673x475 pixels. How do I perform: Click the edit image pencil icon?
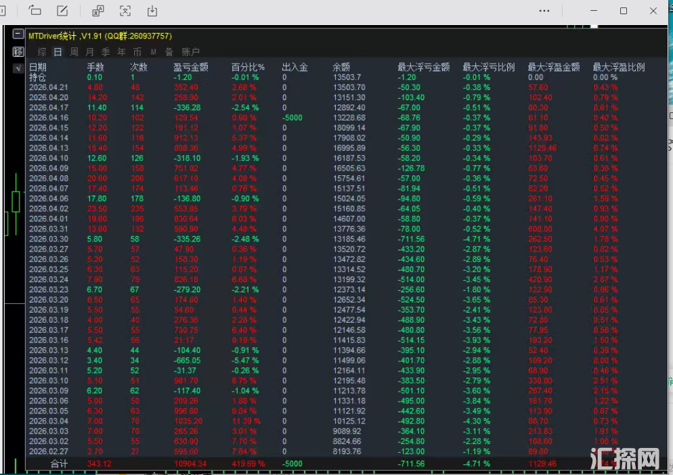click(63, 11)
